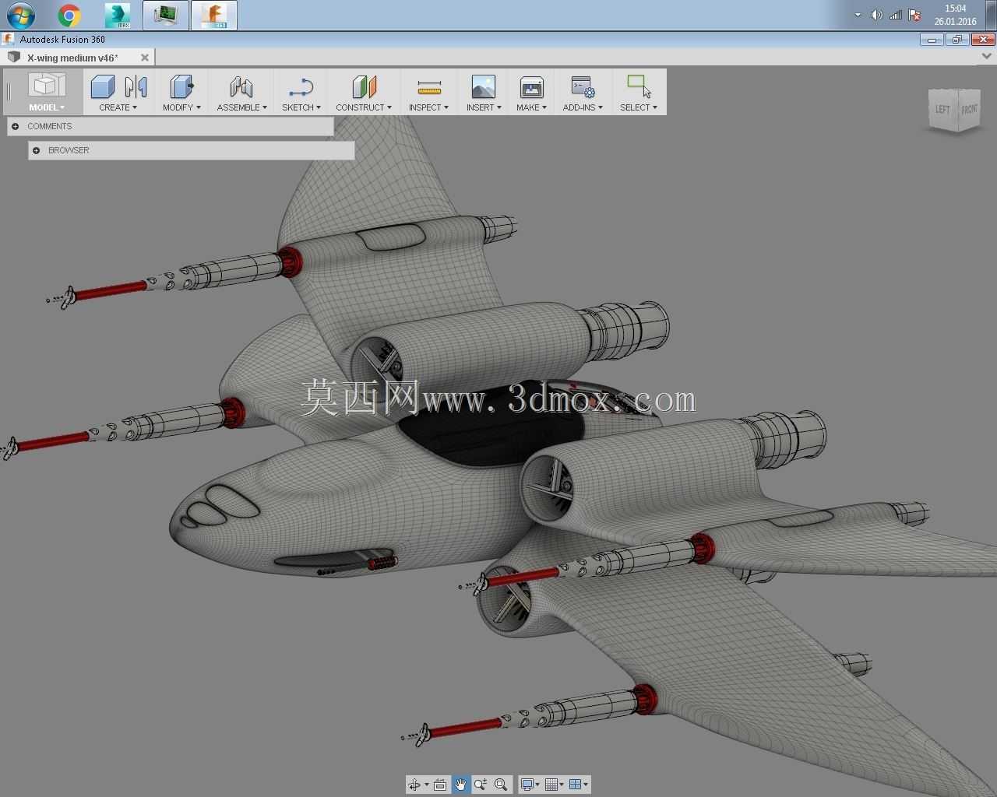Open the MODEL workspace dropdown

point(47,107)
